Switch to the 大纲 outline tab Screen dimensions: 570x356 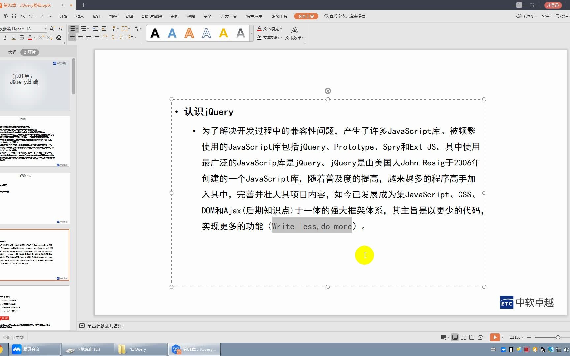[12, 52]
